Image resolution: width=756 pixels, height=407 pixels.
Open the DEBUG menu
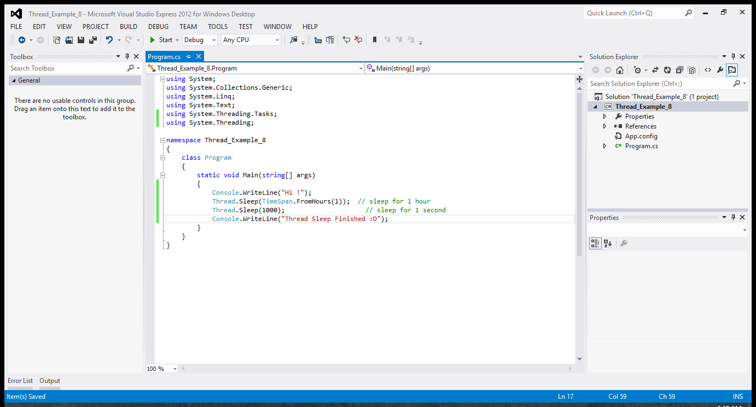click(158, 26)
